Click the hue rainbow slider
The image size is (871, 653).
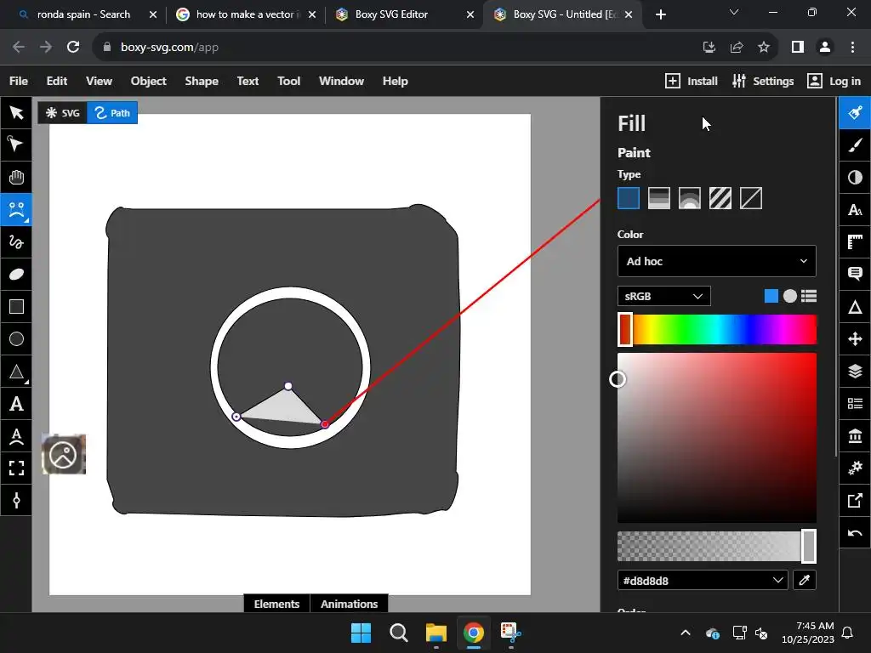716,329
